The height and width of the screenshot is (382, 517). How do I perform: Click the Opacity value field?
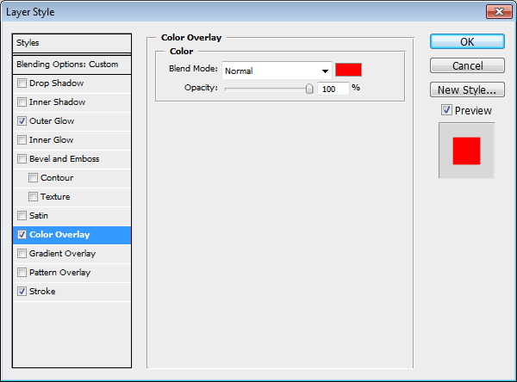[x=333, y=89]
